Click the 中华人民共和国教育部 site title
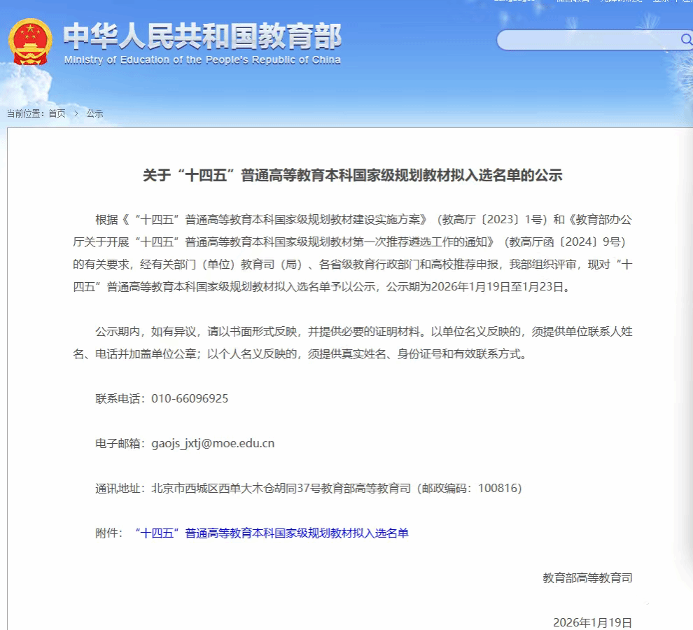This screenshot has width=693, height=630. tap(202, 36)
